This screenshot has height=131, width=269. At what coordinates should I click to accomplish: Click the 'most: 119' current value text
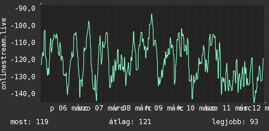pos(29,122)
